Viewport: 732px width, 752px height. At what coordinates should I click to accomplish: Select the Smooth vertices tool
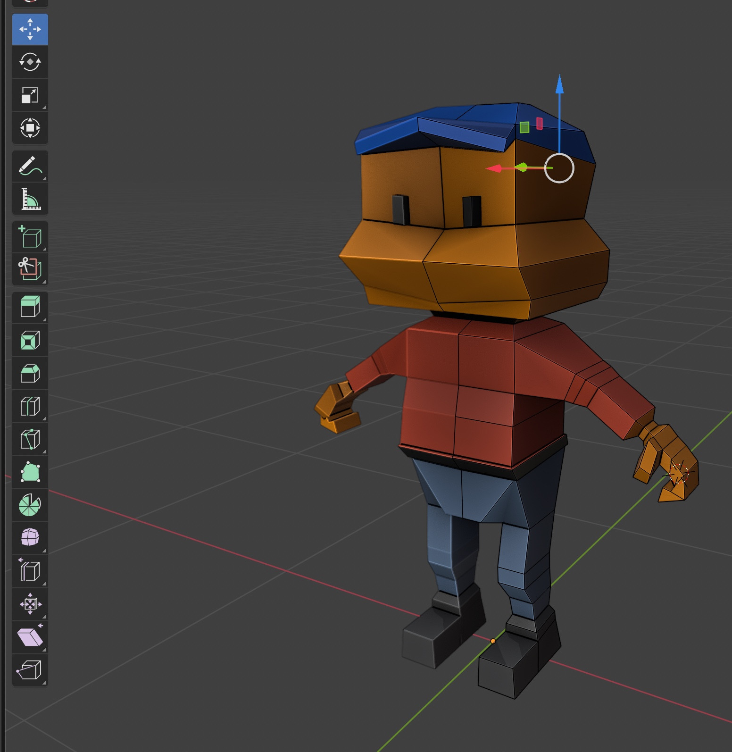coord(30,538)
